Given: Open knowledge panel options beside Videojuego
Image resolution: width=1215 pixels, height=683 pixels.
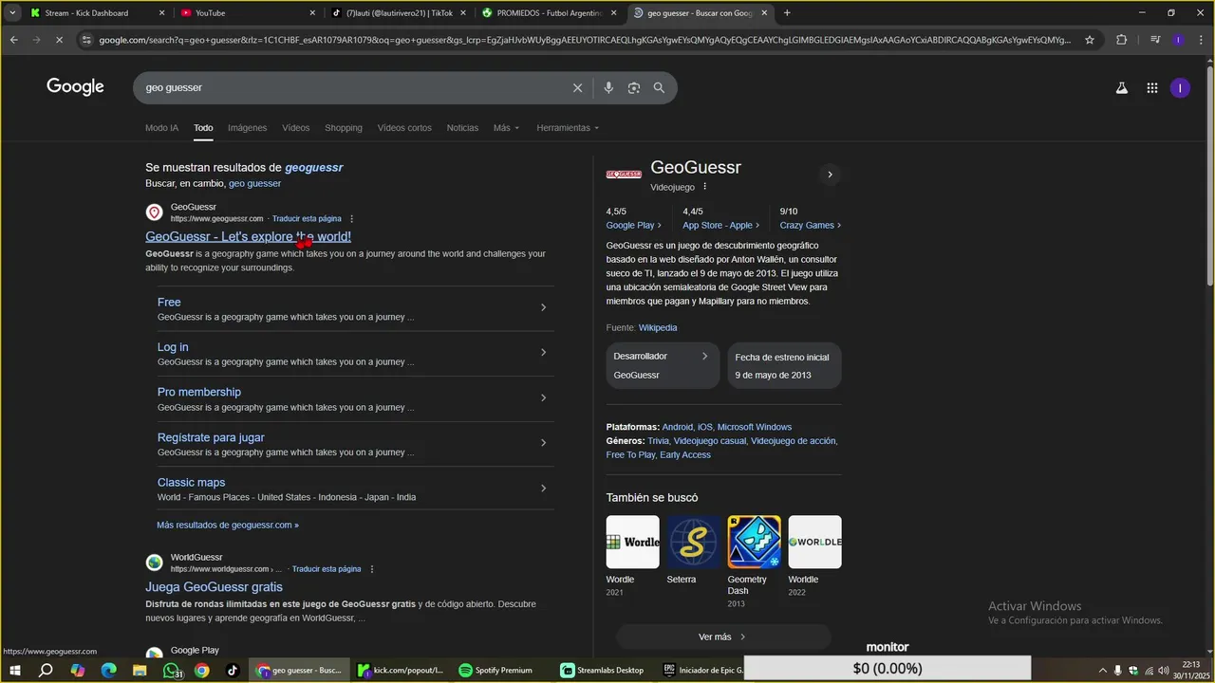Looking at the screenshot, I should coord(704,187).
